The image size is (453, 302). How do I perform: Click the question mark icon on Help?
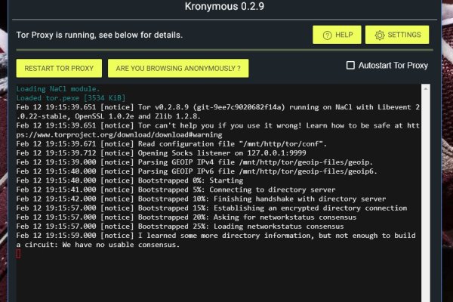click(x=327, y=35)
